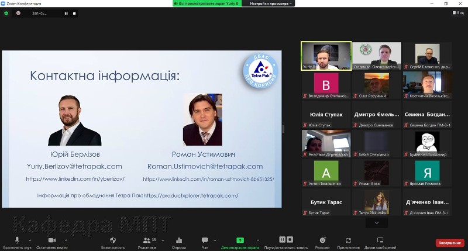Open yberlizov LinkedIn link on slide
The width and height of the screenshot is (468, 251).
[75, 179]
